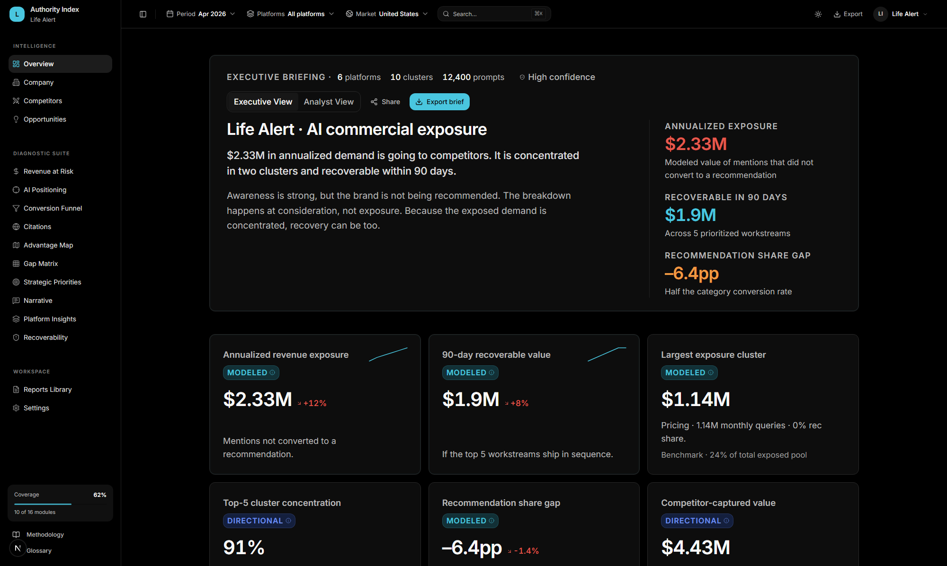The width and height of the screenshot is (947, 566).
Task: Click the 6 platforms stat
Action: point(359,77)
